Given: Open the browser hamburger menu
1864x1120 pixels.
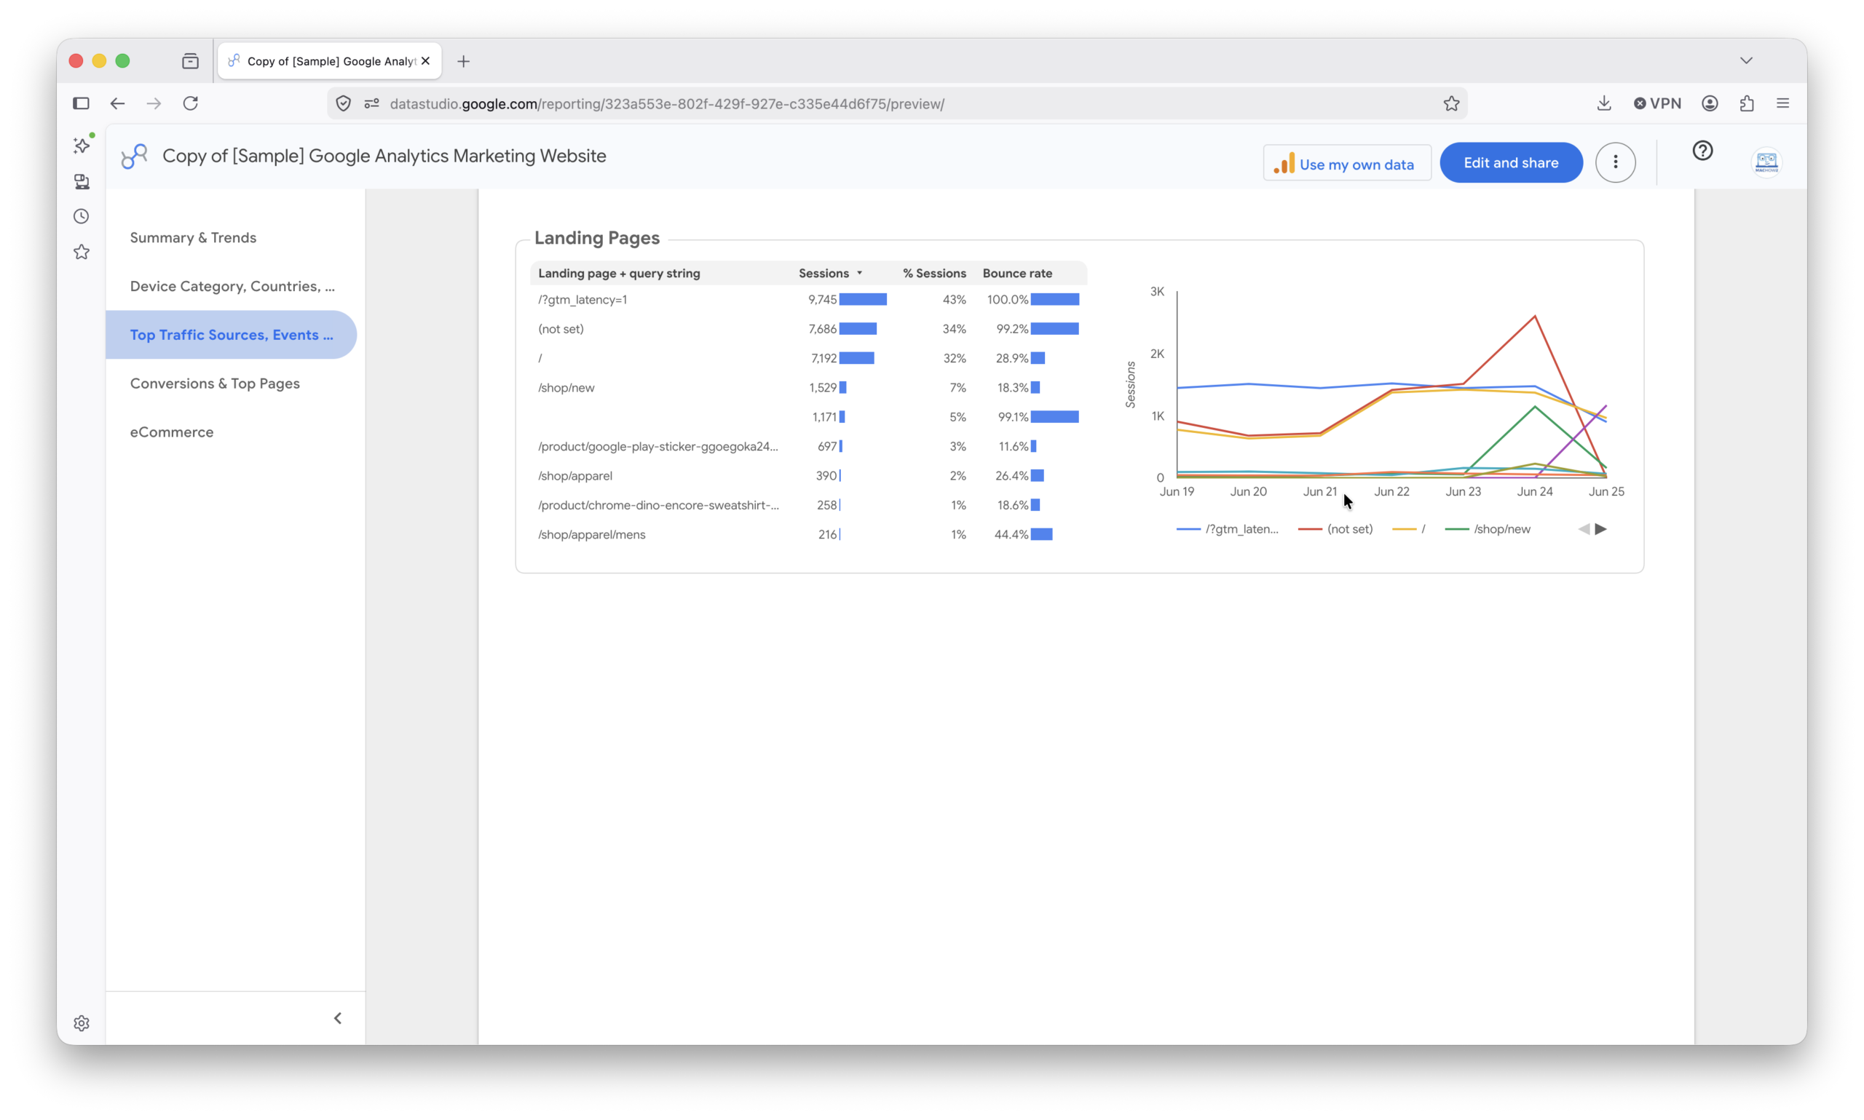Looking at the screenshot, I should tap(1782, 103).
